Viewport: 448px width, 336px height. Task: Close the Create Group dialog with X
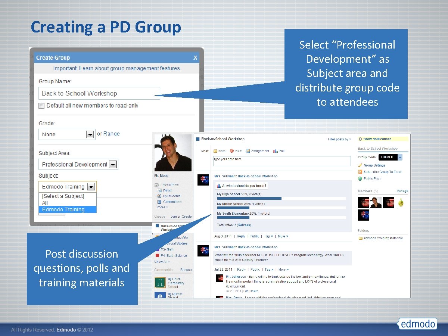pos(195,58)
